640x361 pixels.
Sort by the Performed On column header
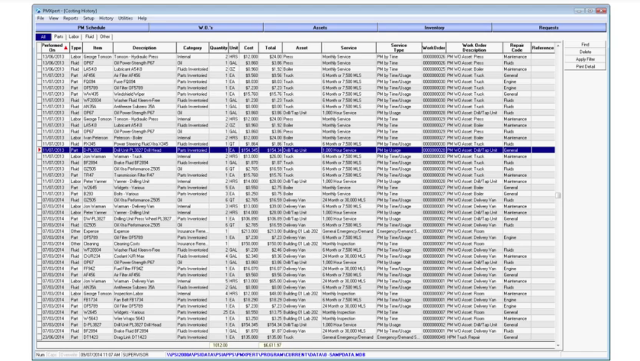[55, 48]
